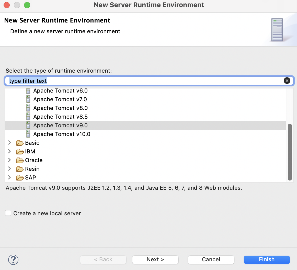Click the Oracle folder label
The image size is (297, 270).
(x=34, y=160)
